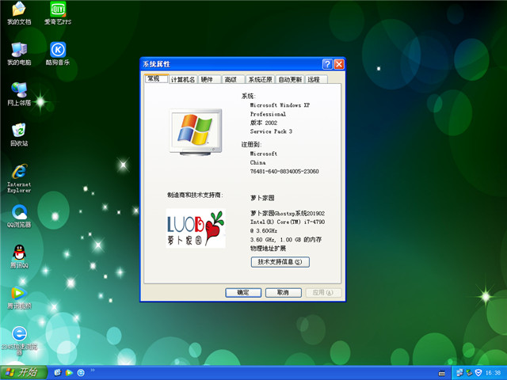Open the 远程 tab
This screenshot has height=380, width=507.
(x=314, y=80)
